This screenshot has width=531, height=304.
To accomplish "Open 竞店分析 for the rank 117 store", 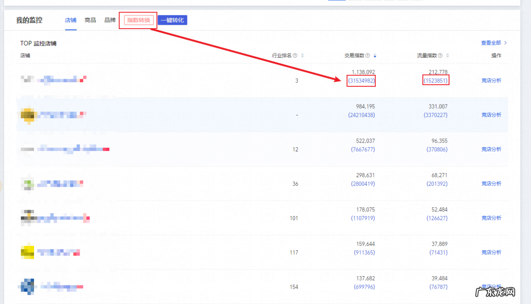I will pyautogui.click(x=491, y=252).
